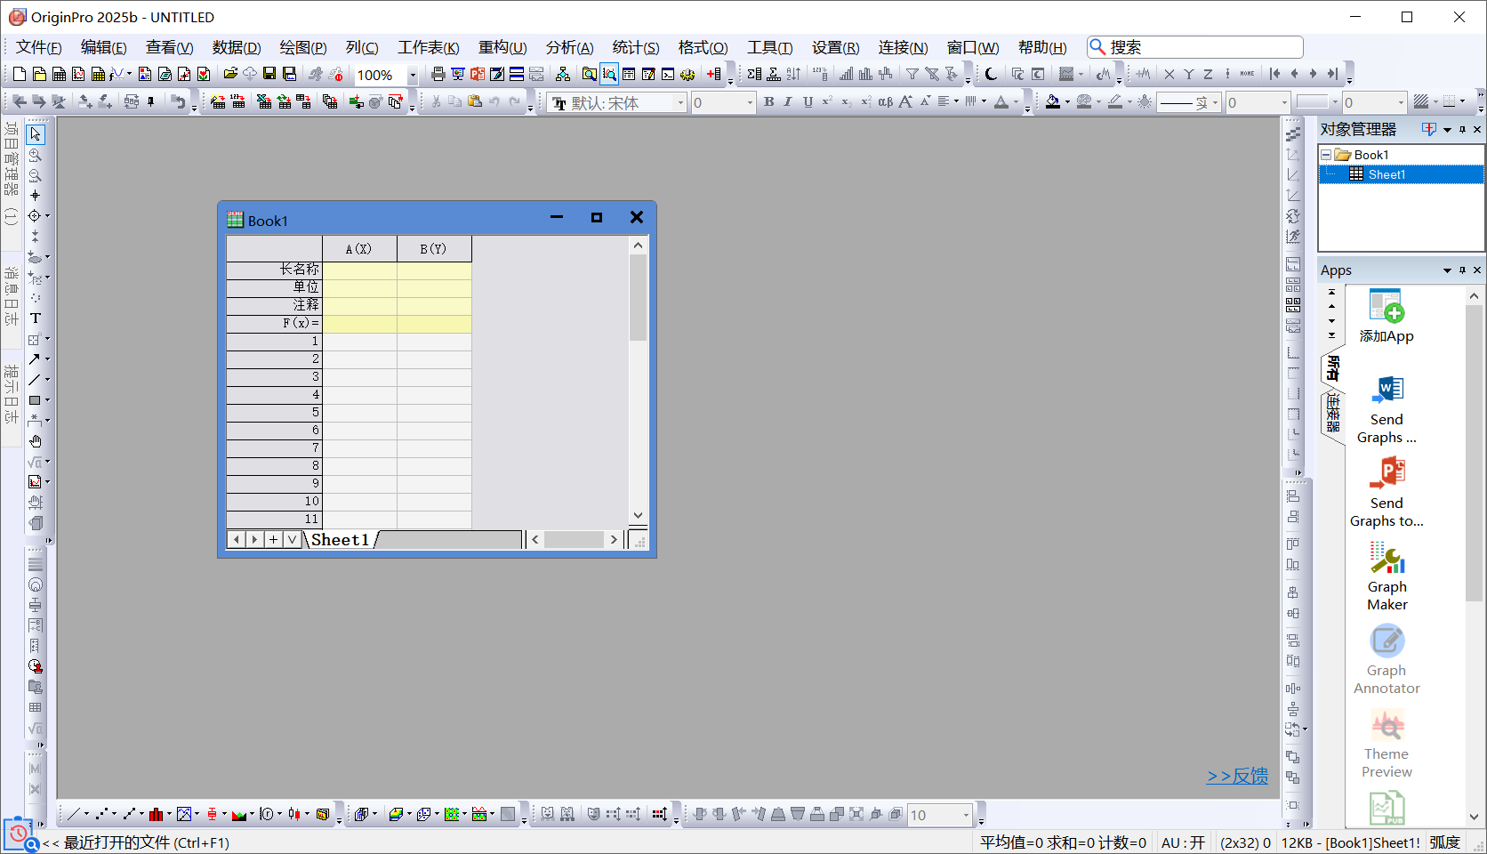Image resolution: width=1487 pixels, height=854 pixels.
Task: Open the sheet list with the V button
Action: (x=292, y=540)
